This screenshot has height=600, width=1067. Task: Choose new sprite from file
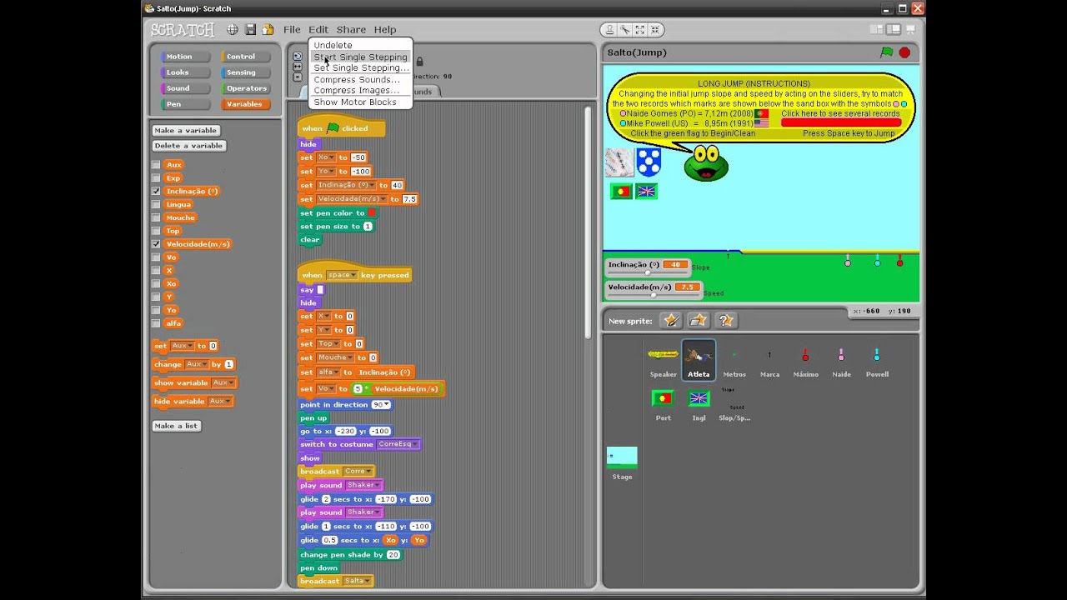pos(699,320)
